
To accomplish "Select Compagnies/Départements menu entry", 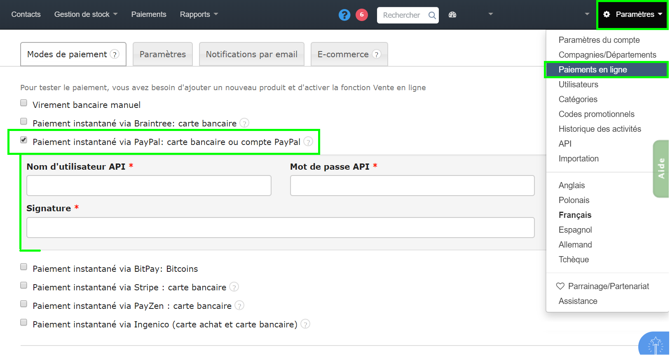I will click(607, 55).
